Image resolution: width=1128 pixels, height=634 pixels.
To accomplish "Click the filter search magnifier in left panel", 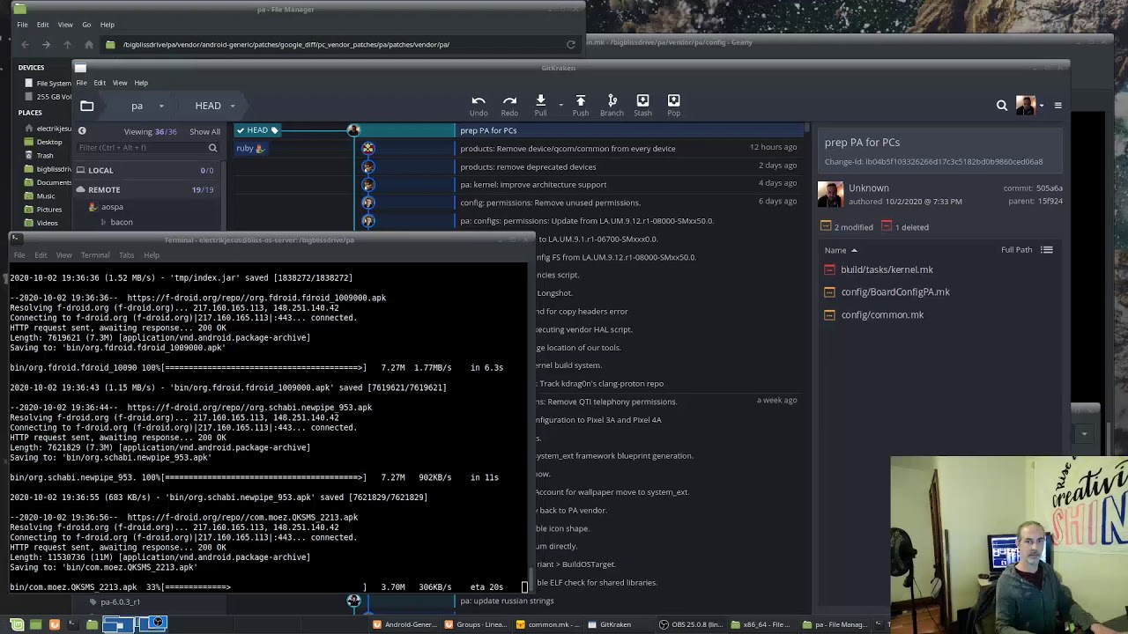I will [212, 148].
